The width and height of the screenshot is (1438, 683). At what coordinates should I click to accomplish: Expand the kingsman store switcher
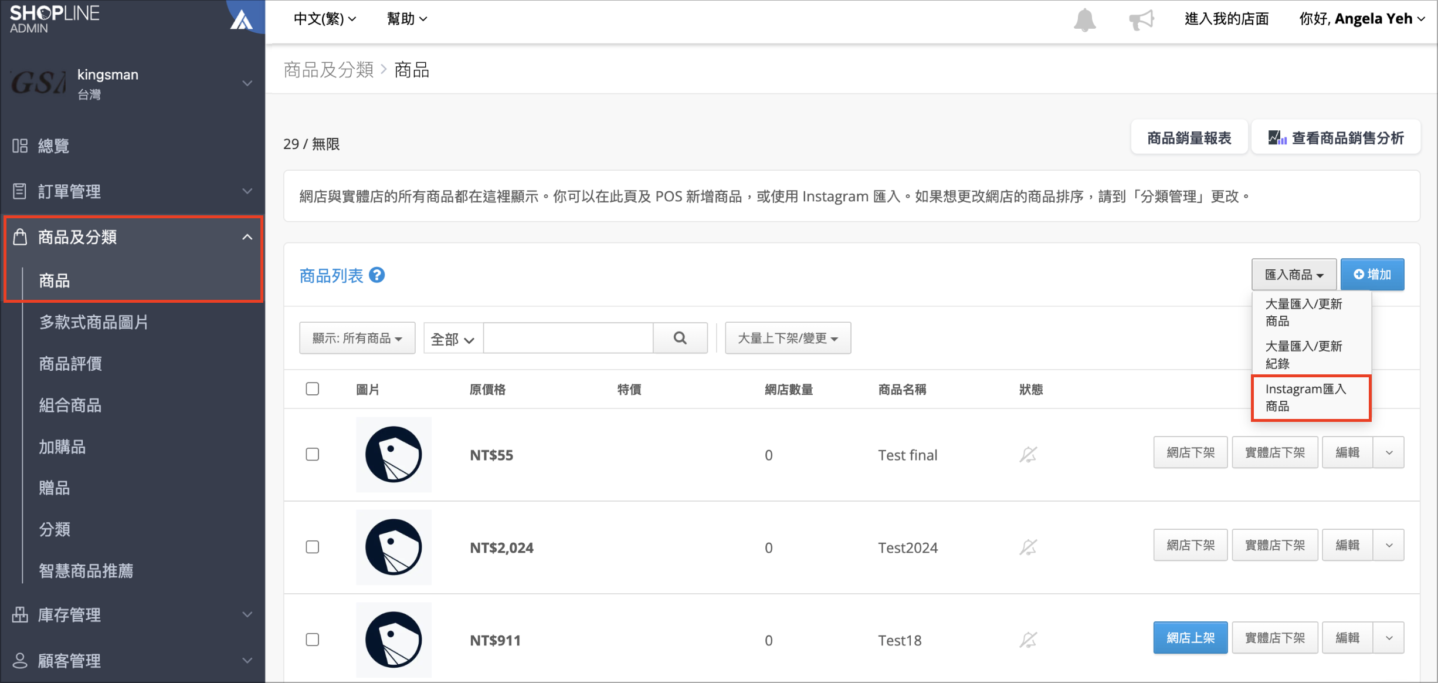click(247, 83)
